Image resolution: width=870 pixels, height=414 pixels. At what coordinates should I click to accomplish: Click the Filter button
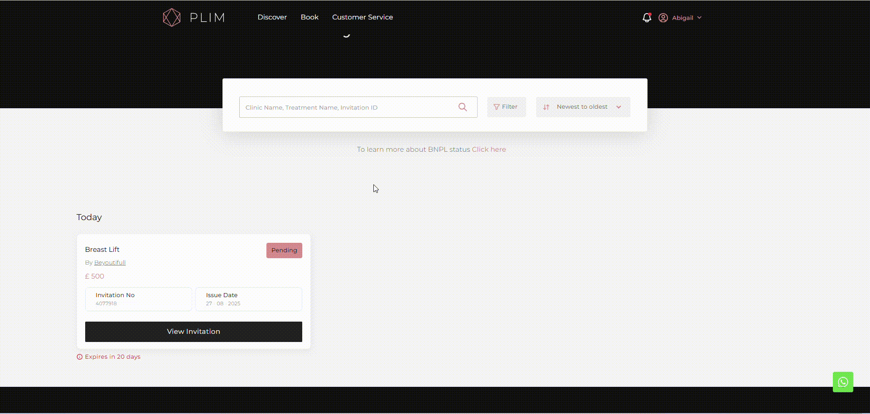coord(507,107)
